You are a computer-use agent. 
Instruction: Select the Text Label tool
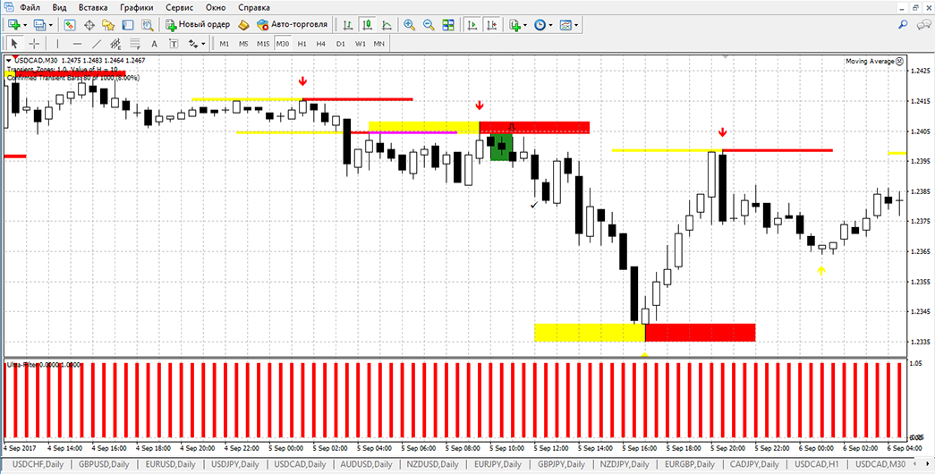tap(174, 44)
